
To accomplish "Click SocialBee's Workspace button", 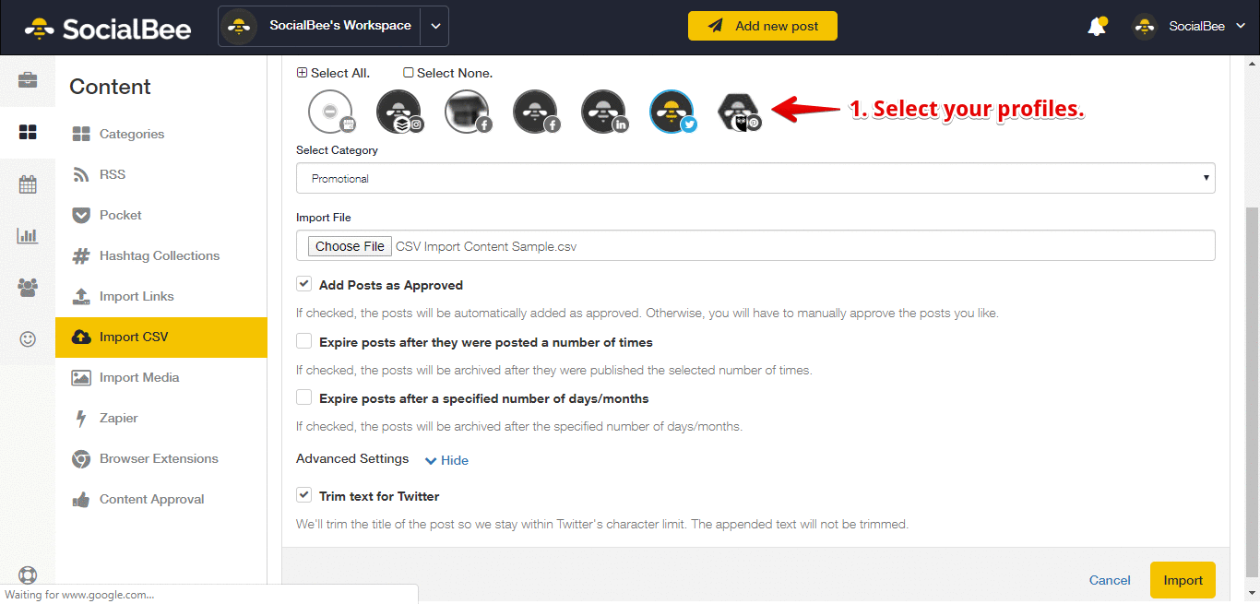I will tap(319, 26).
